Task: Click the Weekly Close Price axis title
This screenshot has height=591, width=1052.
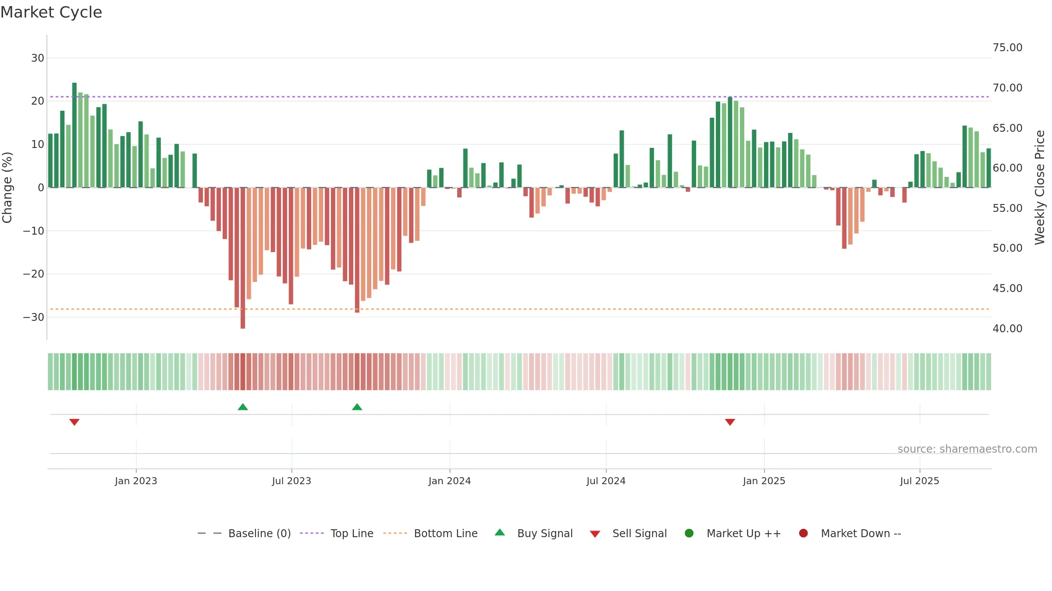Action: (1040, 187)
